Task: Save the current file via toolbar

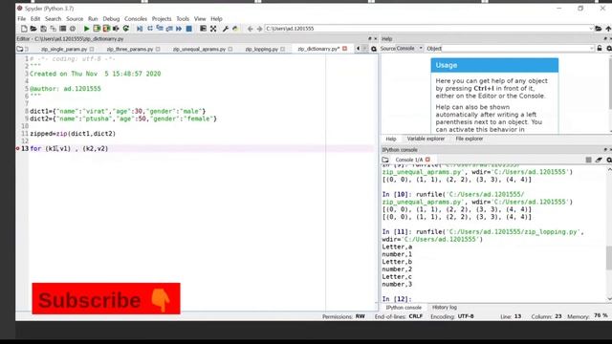Action: pyautogui.click(x=43, y=29)
